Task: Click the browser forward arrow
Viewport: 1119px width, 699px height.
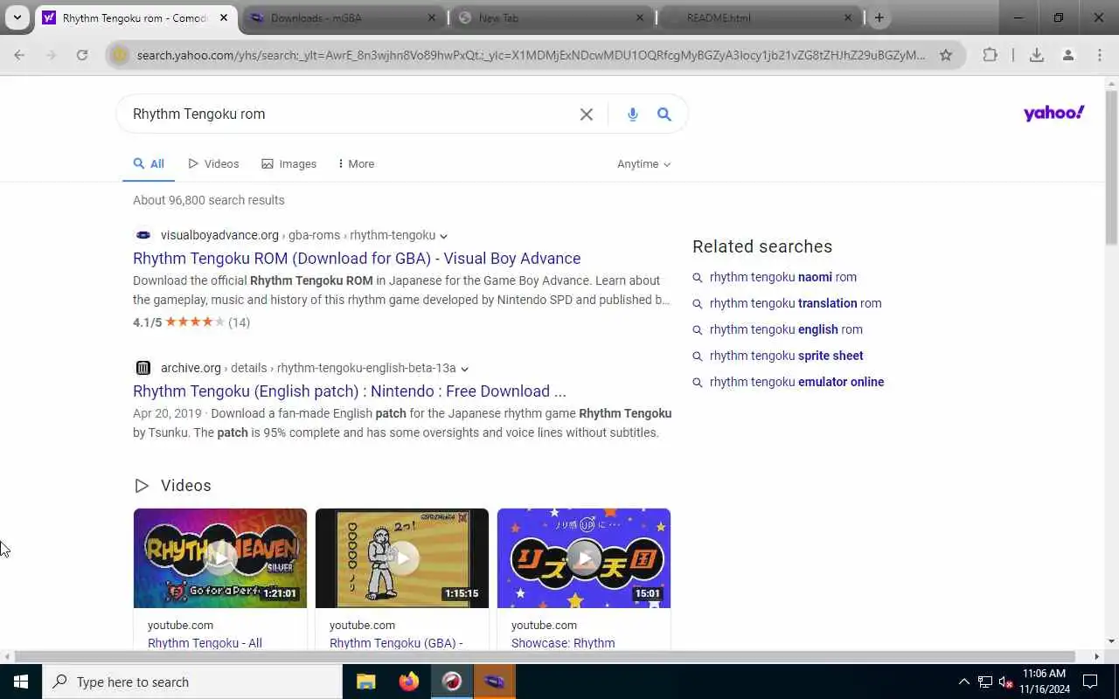Action: click(51, 55)
